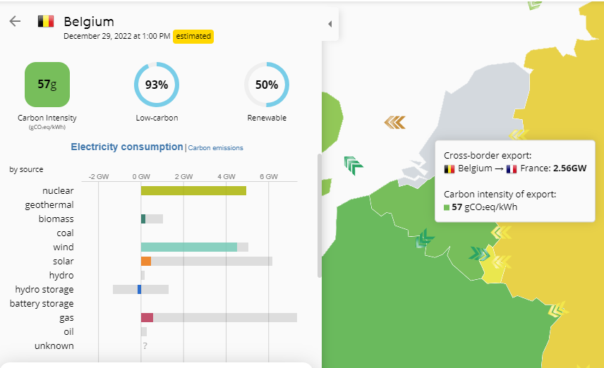Click the Belgium flag icon in header
604x368 pixels.
coord(46,21)
